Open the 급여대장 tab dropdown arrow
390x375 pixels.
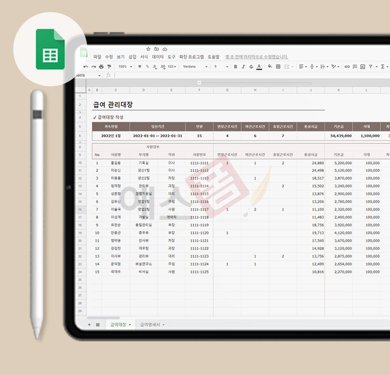130,325
